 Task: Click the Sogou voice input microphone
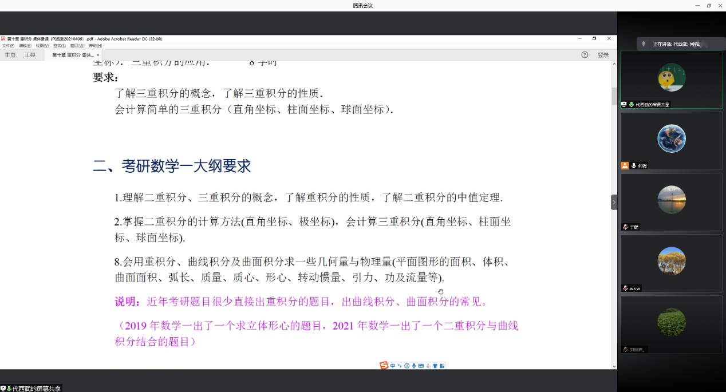[x=413, y=366]
